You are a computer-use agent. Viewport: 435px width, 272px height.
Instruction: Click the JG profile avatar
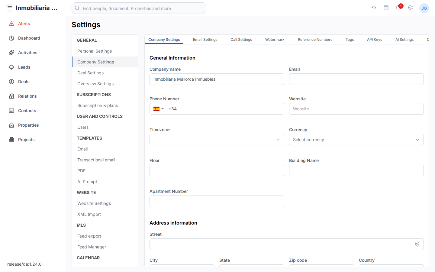click(x=424, y=8)
